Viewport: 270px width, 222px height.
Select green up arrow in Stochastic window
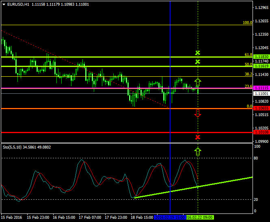198,151
